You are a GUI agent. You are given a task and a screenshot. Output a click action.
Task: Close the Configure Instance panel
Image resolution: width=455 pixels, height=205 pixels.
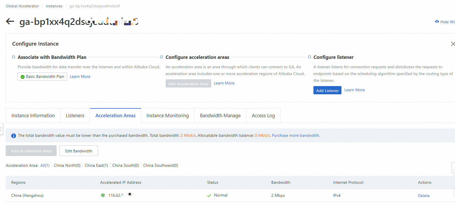point(453,44)
